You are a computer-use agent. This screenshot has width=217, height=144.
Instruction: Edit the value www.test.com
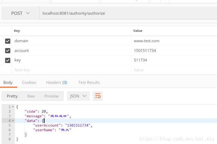pyautogui.click(x=174, y=41)
